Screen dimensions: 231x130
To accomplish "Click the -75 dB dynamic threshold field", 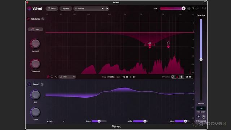I will [x=188, y=77].
